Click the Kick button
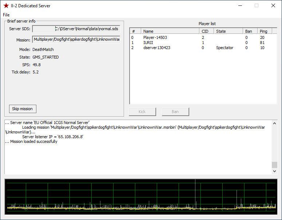The width and height of the screenshot is (282, 220). point(142,112)
